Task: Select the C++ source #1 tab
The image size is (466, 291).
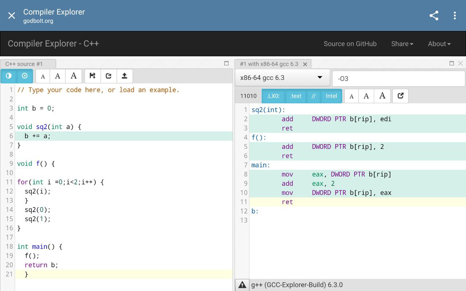Action: point(24,64)
